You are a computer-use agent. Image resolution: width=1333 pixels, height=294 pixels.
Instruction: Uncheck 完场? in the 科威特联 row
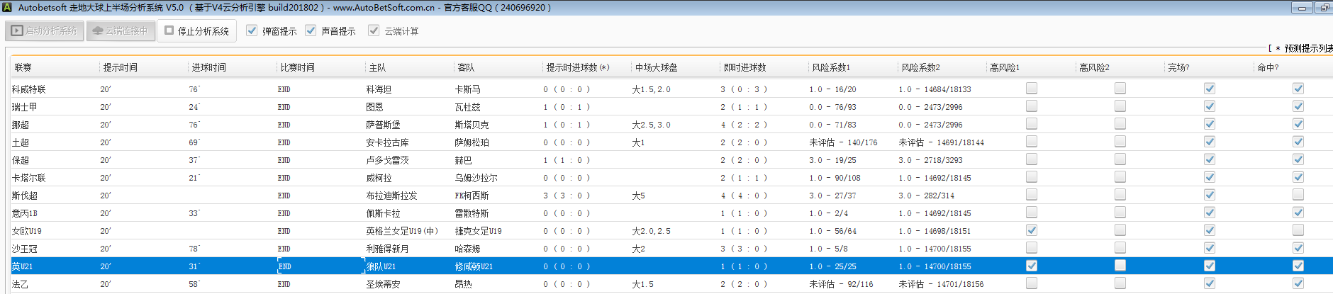1209,89
